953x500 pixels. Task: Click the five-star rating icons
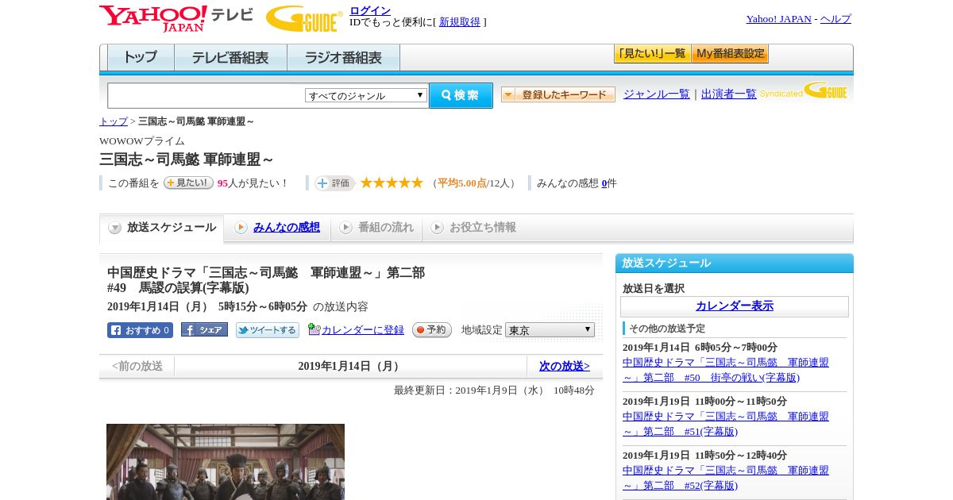coord(392,183)
